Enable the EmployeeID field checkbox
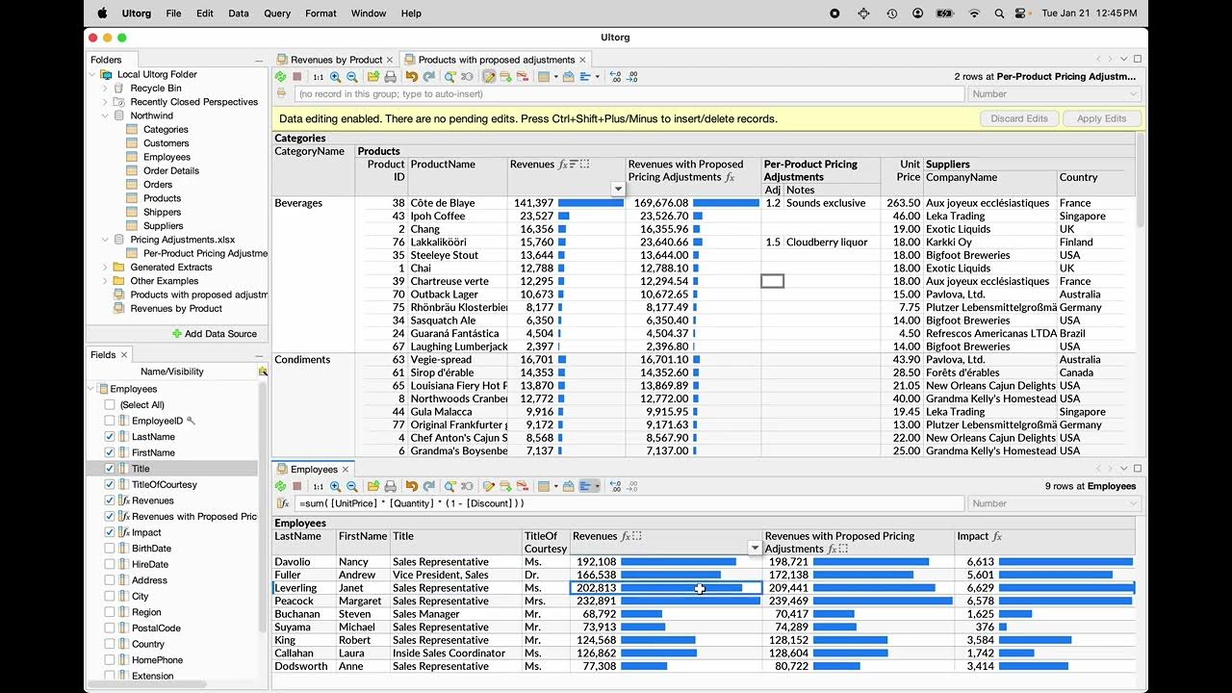Image resolution: width=1232 pixels, height=693 pixels. coord(110,421)
